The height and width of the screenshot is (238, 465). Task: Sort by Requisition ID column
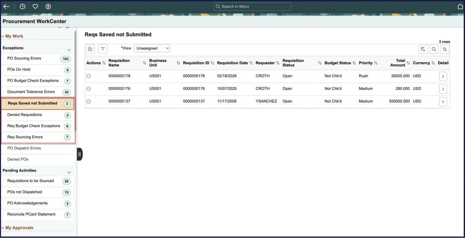tap(213, 63)
